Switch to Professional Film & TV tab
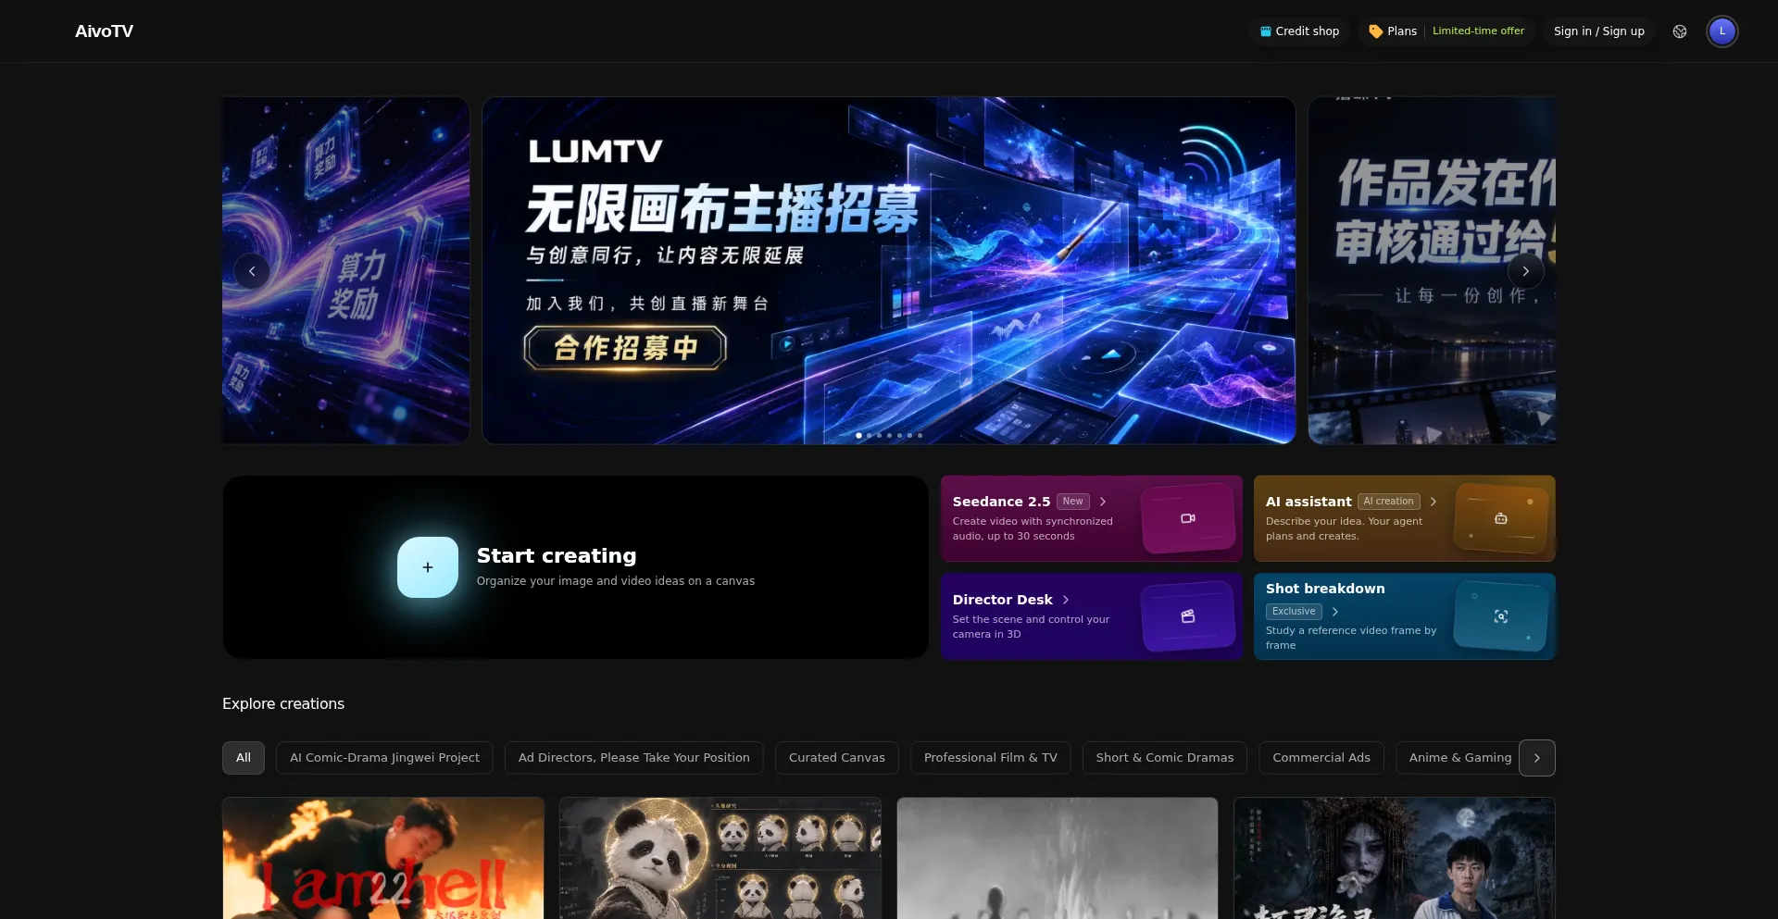 tap(991, 758)
